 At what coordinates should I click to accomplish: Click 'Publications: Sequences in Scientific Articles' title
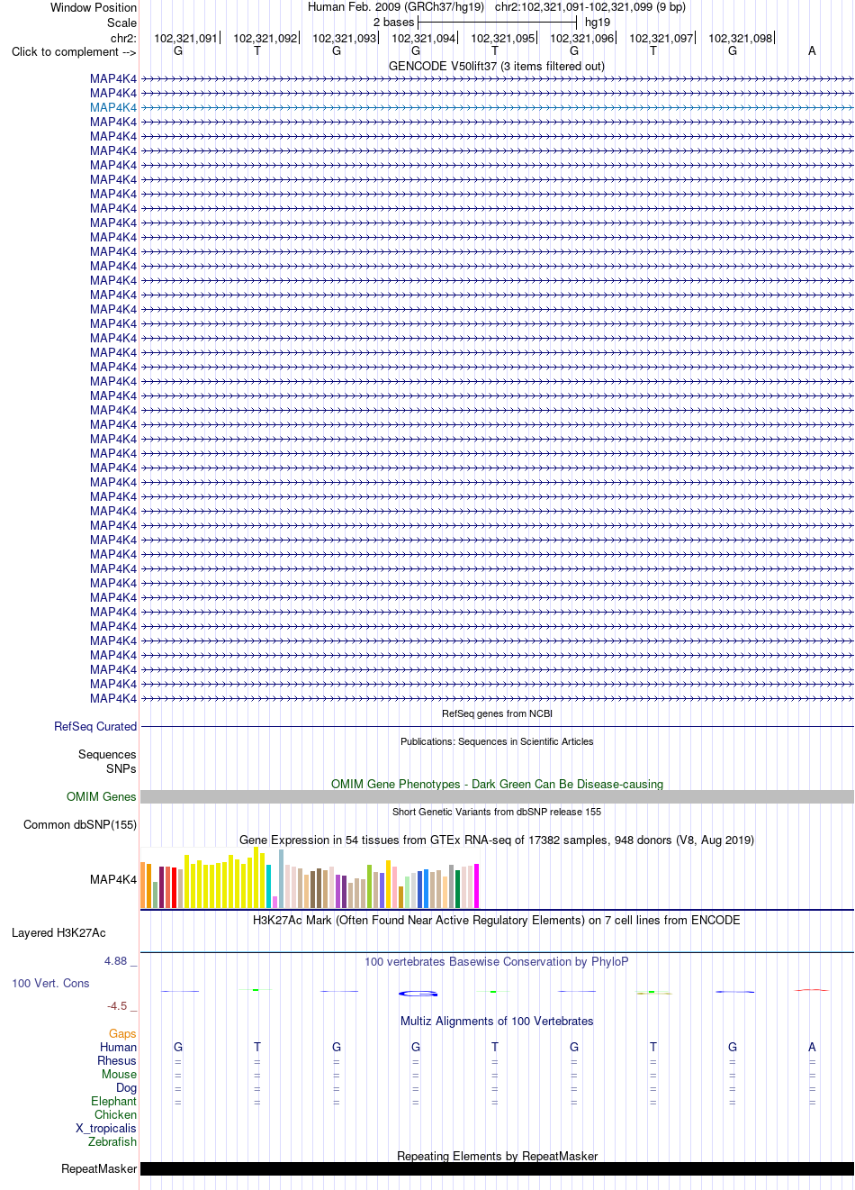click(x=497, y=741)
